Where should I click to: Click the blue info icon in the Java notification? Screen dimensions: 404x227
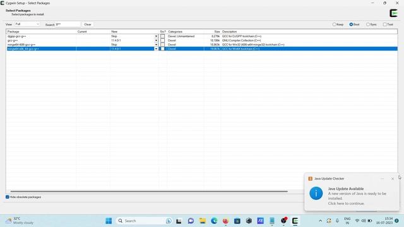[316, 194]
